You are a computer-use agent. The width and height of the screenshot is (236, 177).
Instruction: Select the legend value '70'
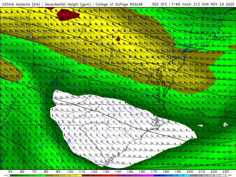tap(34, 172)
